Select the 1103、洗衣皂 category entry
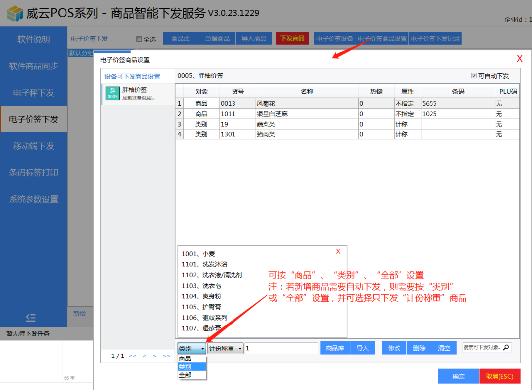 coord(201,286)
